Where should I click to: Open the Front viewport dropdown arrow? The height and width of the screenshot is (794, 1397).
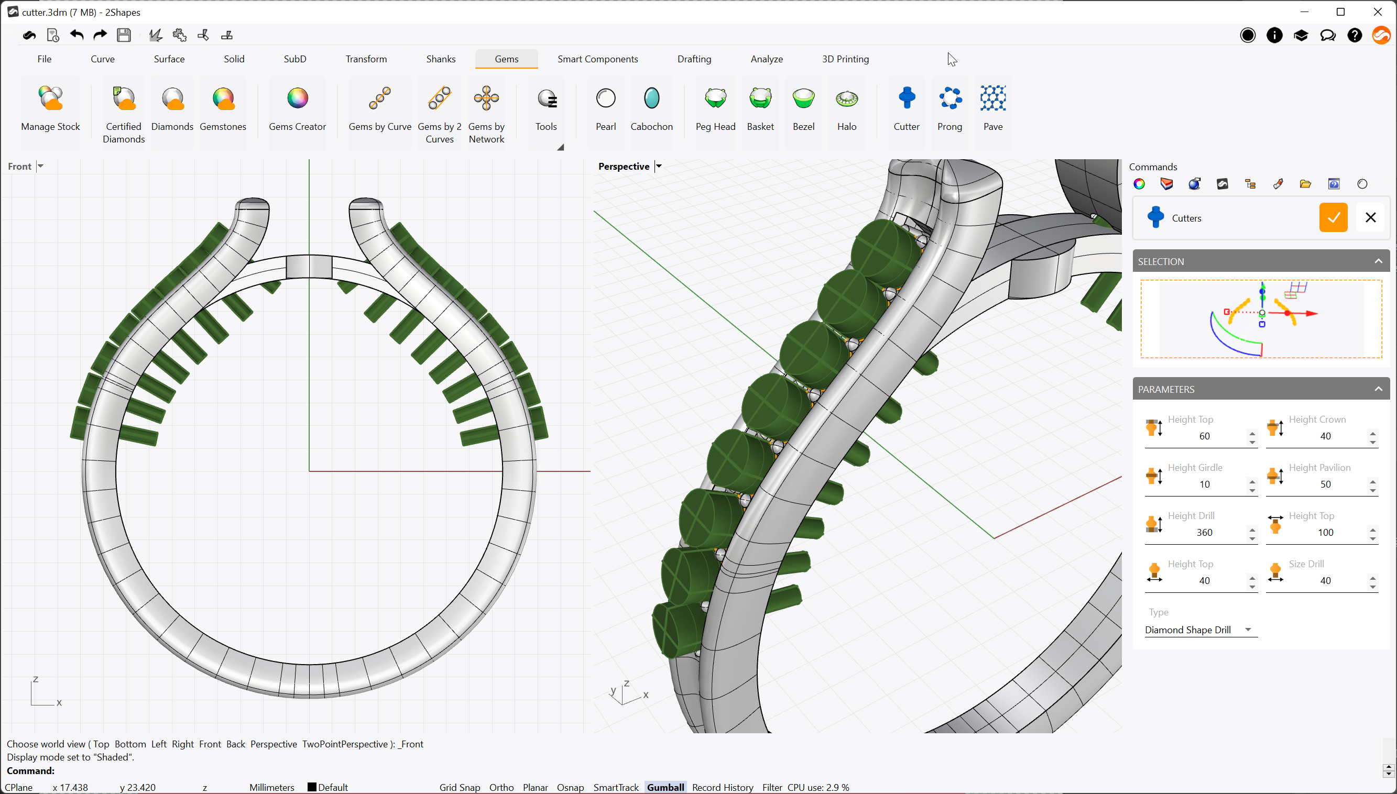click(x=40, y=167)
